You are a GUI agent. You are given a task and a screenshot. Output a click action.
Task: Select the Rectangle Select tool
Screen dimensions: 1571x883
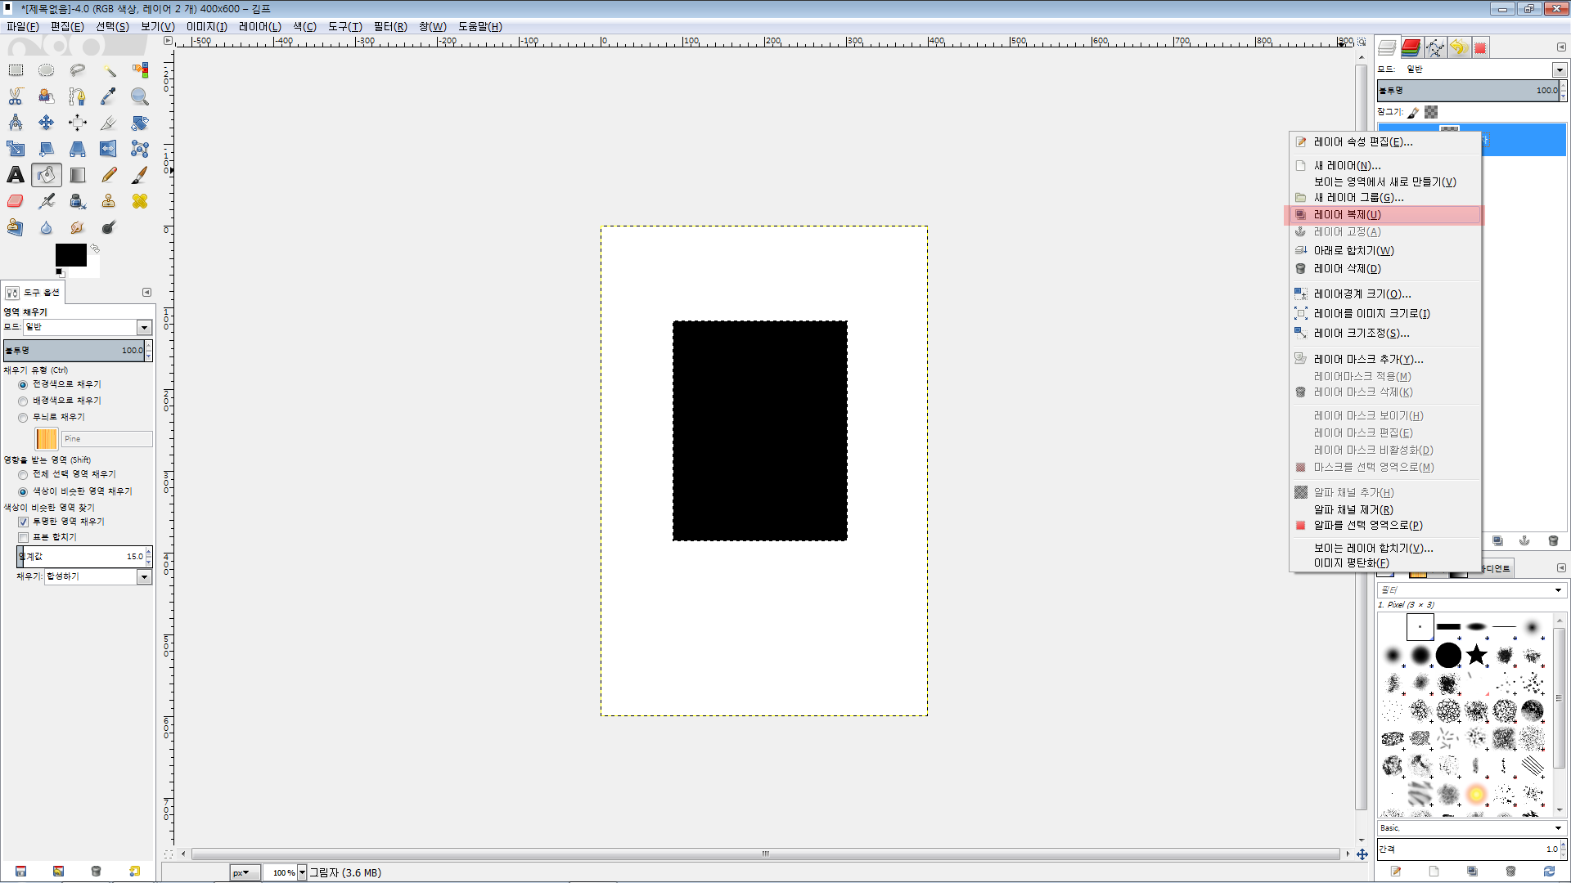click(x=16, y=70)
